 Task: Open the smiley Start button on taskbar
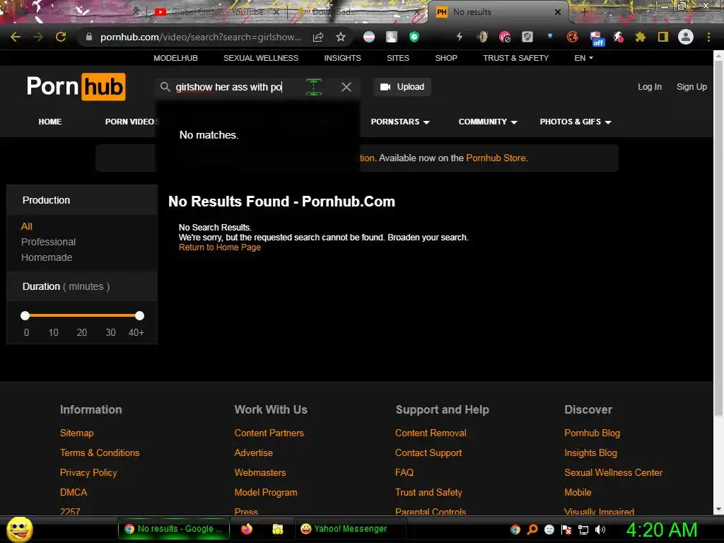(x=19, y=529)
